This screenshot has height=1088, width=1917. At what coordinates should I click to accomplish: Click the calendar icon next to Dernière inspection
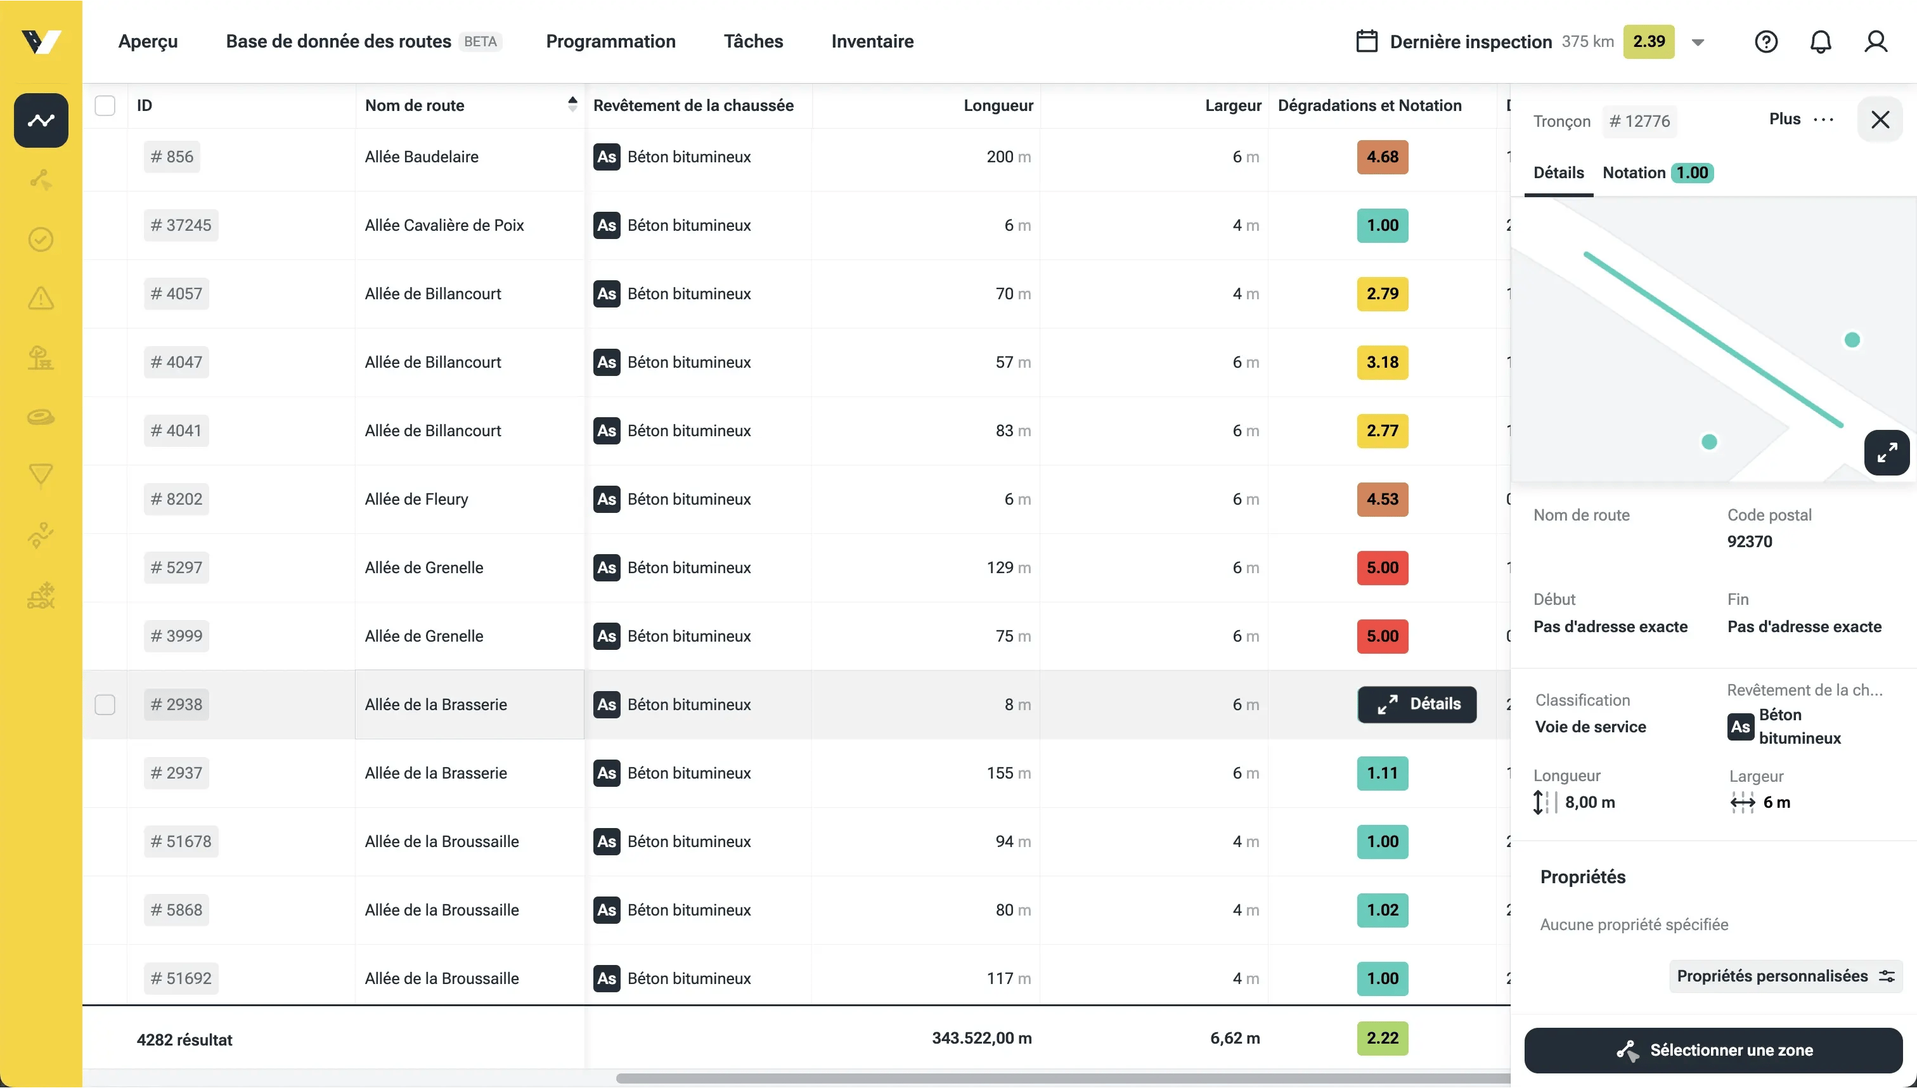[x=1367, y=41]
